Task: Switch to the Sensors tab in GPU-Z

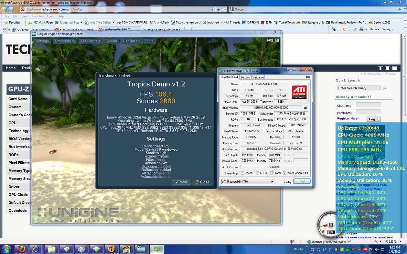Action: point(245,77)
